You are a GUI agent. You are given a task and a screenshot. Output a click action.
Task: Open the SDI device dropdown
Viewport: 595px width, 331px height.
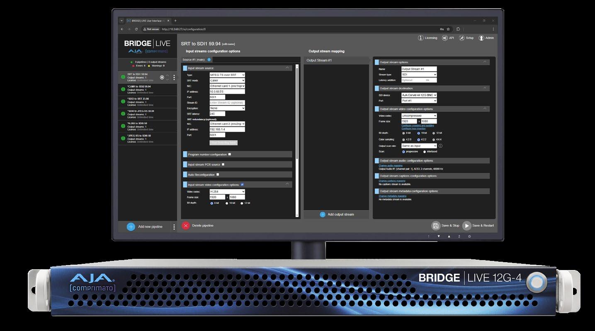(419, 95)
